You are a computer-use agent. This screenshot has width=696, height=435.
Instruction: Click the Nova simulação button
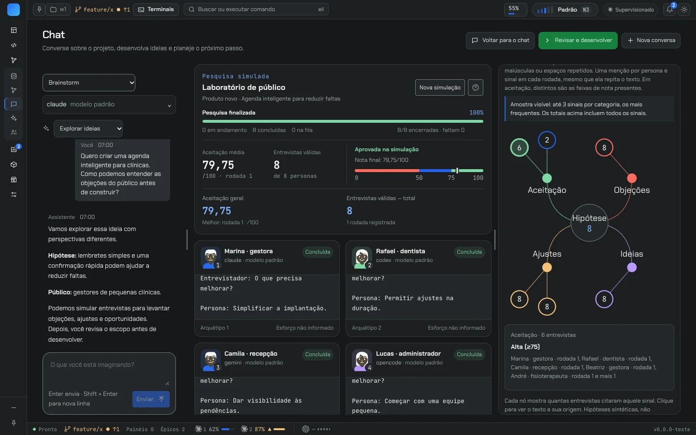click(x=440, y=87)
